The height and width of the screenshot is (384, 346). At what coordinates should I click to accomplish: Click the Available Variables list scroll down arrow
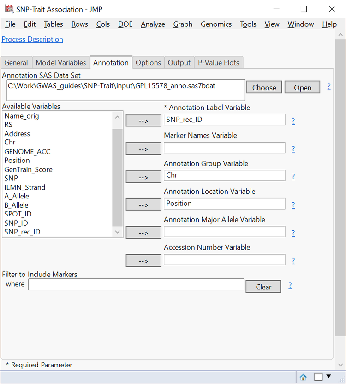tap(117, 232)
